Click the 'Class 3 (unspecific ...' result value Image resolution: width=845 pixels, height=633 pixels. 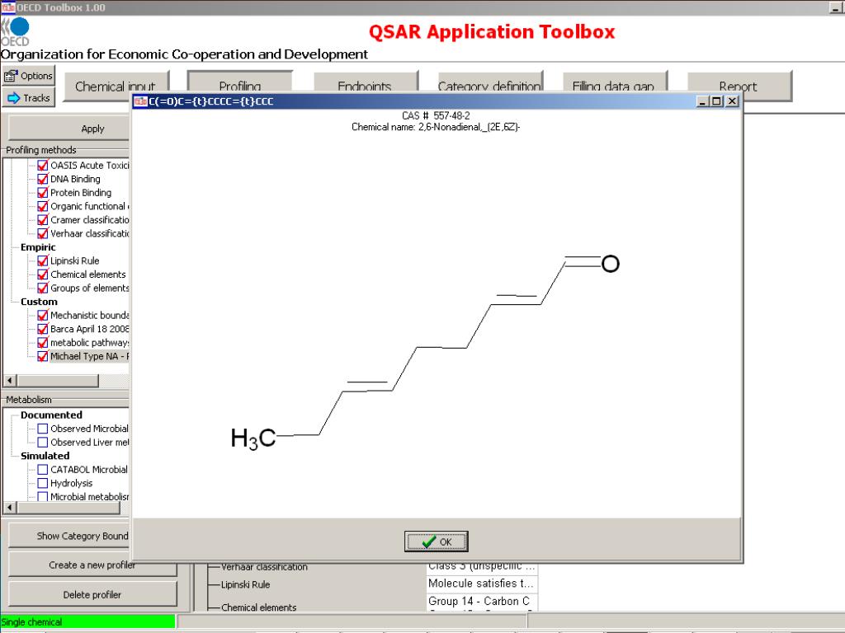pyautogui.click(x=482, y=567)
